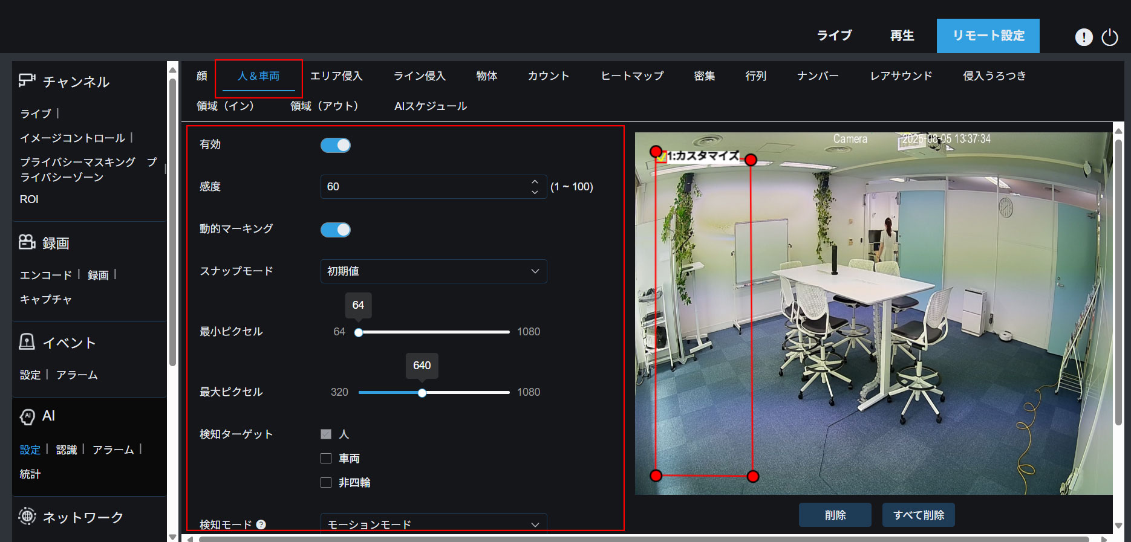Go to the 再生 top menu
Image resolution: width=1131 pixels, height=542 pixels.
click(x=902, y=36)
